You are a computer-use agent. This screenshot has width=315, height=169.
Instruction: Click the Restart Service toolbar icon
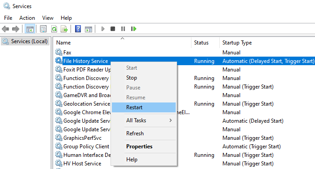pyautogui.click(x=133, y=29)
